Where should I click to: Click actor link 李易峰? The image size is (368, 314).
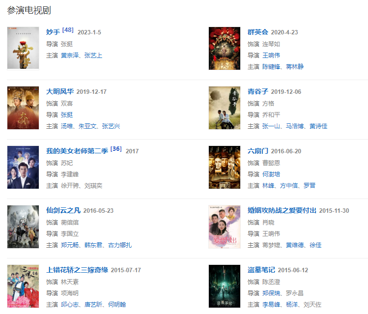point(271,304)
